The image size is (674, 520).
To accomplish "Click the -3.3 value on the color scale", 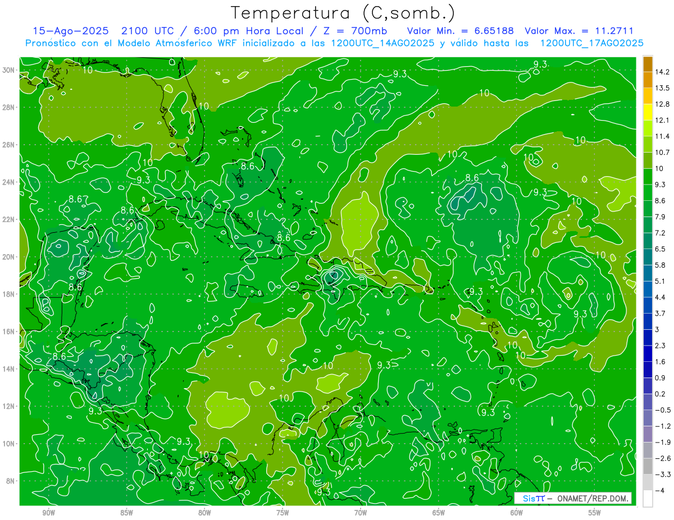I will [x=662, y=475].
